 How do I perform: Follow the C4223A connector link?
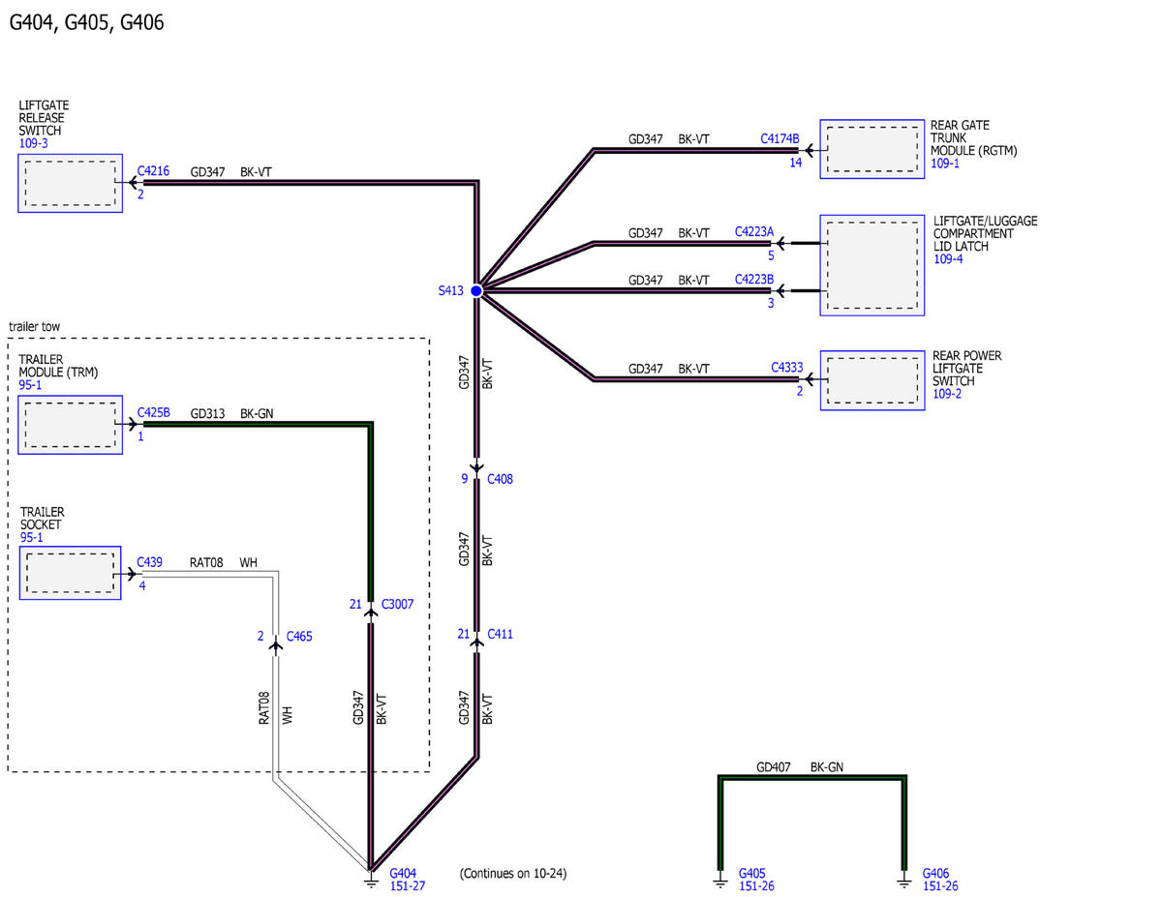click(754, 232)
